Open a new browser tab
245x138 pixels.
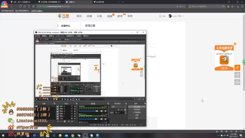pyautogui.click(x=123, y=2)
